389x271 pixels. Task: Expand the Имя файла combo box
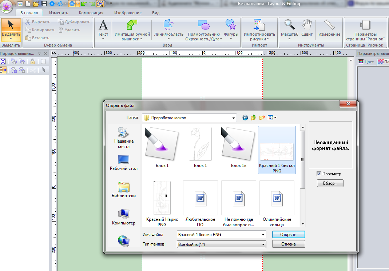263,235
